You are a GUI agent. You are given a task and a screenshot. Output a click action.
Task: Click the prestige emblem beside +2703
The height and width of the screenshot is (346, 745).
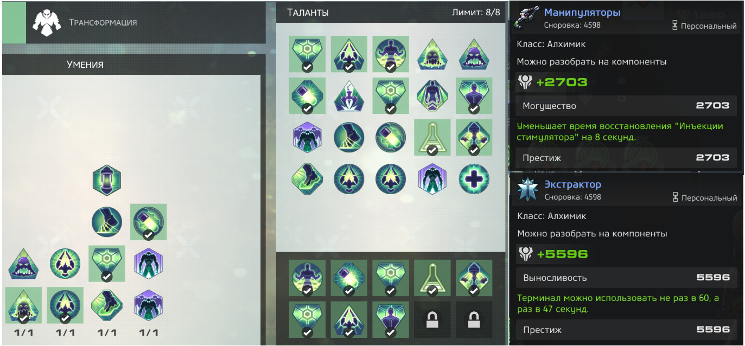click(525, 82)
